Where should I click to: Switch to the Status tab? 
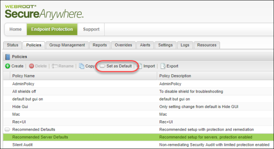(x=13, y=45)
